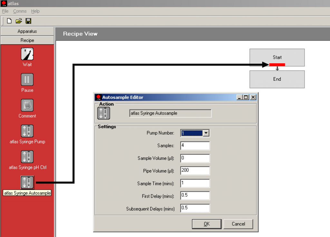This screenshot has height=237, width=330.
Task: Click the Subsequent Delays (mins) label
Action: tap(150, 209)
